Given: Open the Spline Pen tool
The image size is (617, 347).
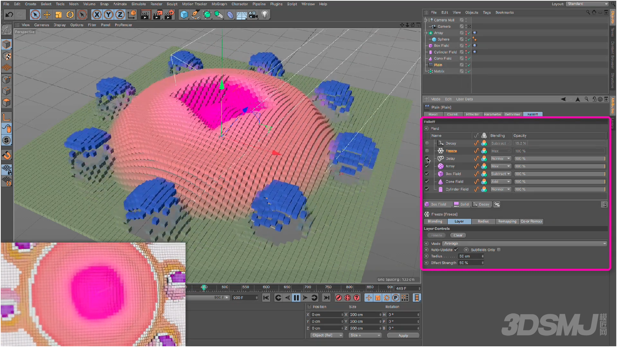Looking at the screenshot, I should (x=196, y=15).
